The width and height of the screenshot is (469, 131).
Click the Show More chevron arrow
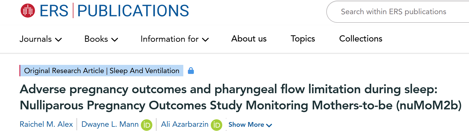269,125
